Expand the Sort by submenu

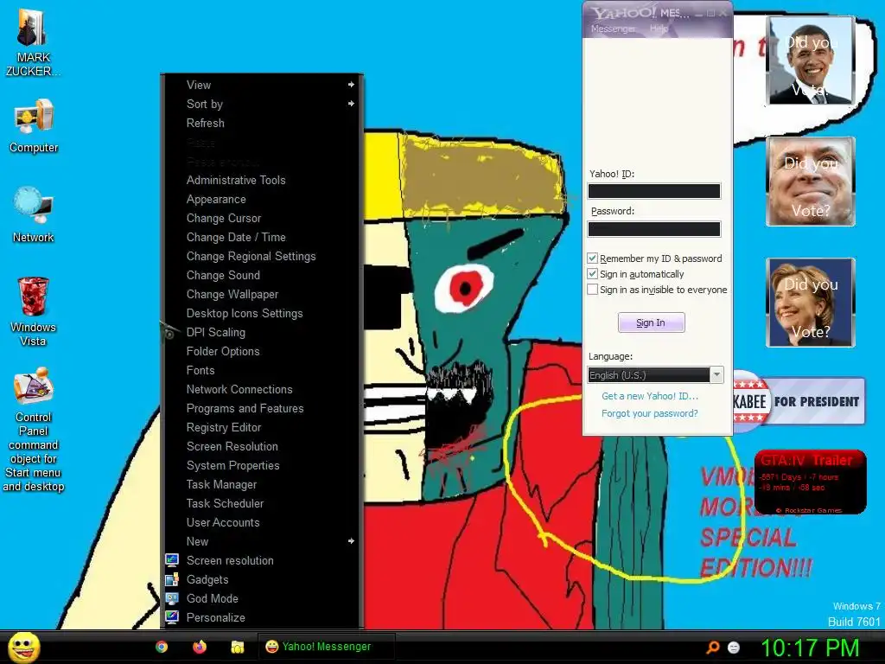tap(263, 105)
